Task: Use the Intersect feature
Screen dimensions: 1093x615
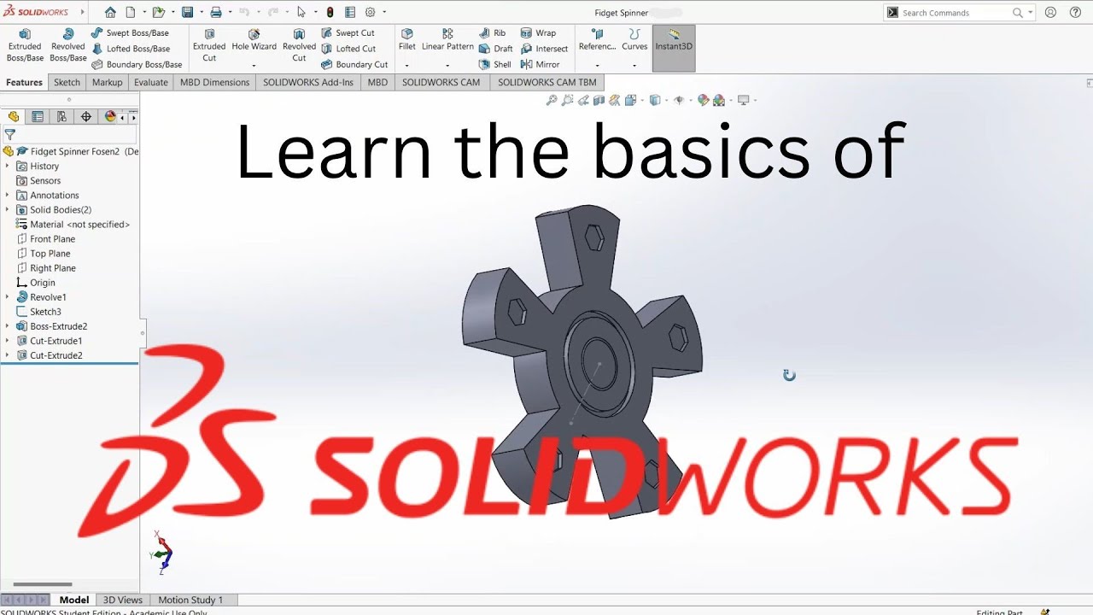Action: [x=544, y=49]
